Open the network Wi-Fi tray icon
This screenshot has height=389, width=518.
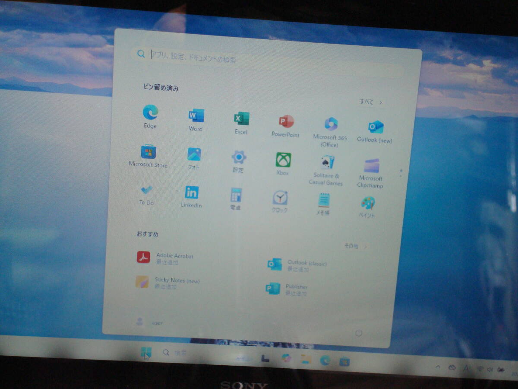480,369
